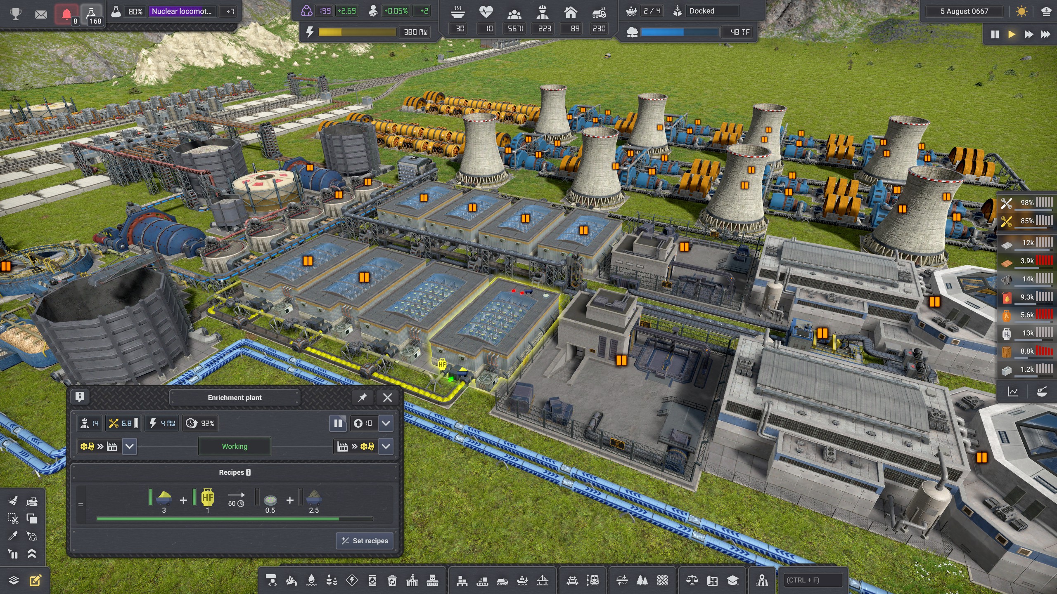Click the recipe progress bar
Viewport: 1057px width, 594px height.
pos(235,519)
